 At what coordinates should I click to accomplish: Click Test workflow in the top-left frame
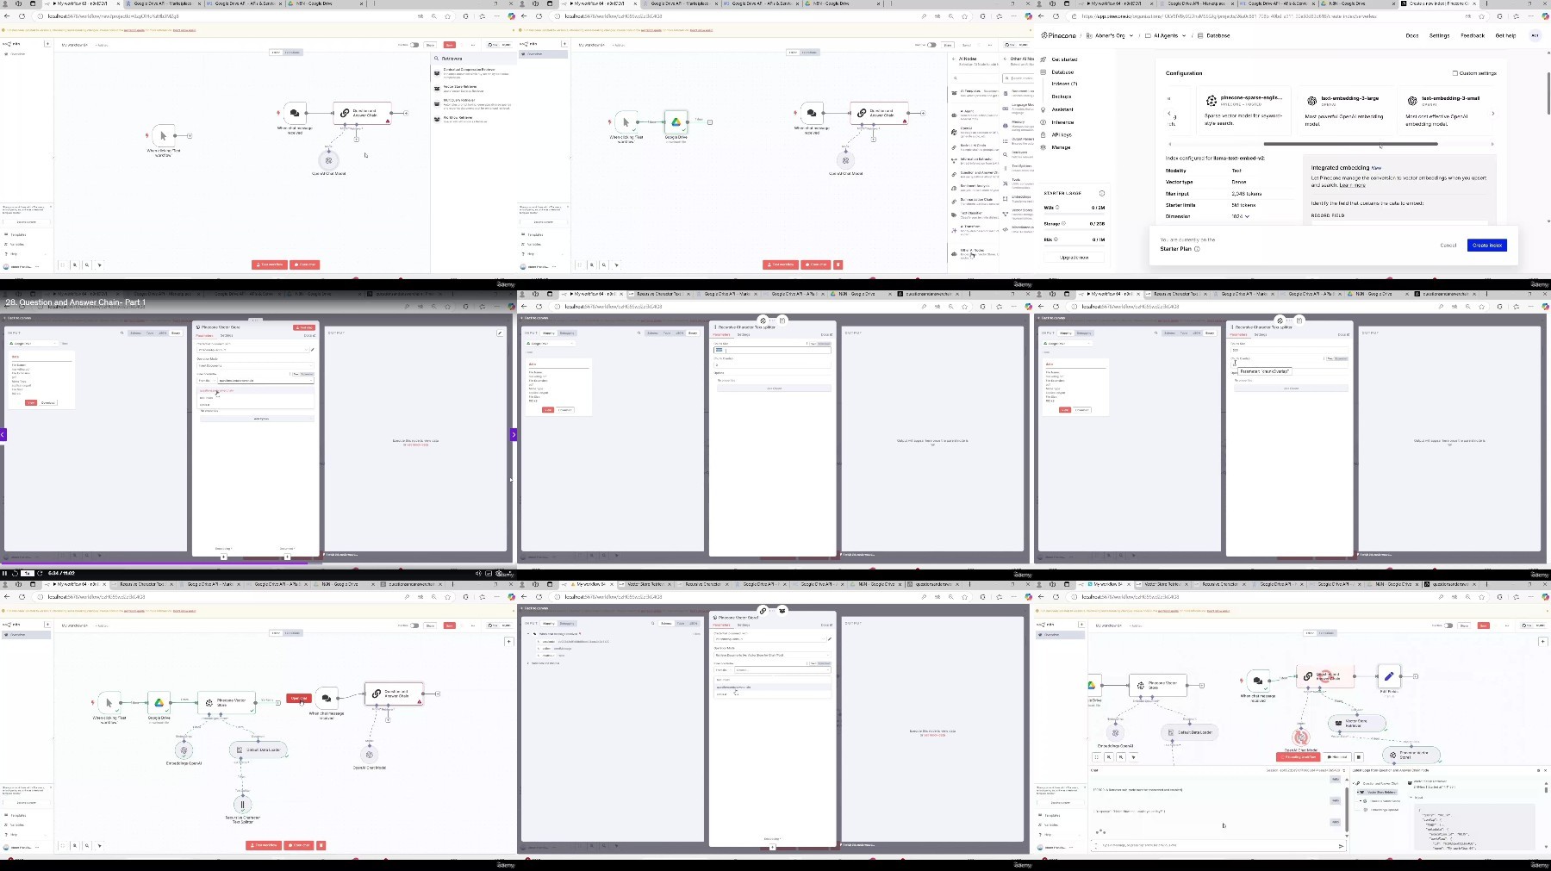tap(270, 264)
